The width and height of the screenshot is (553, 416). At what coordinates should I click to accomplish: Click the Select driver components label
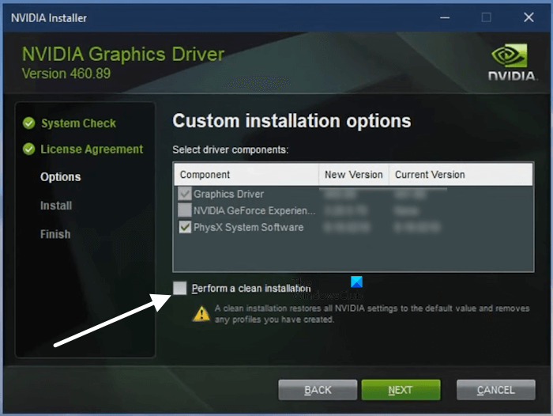231,149
